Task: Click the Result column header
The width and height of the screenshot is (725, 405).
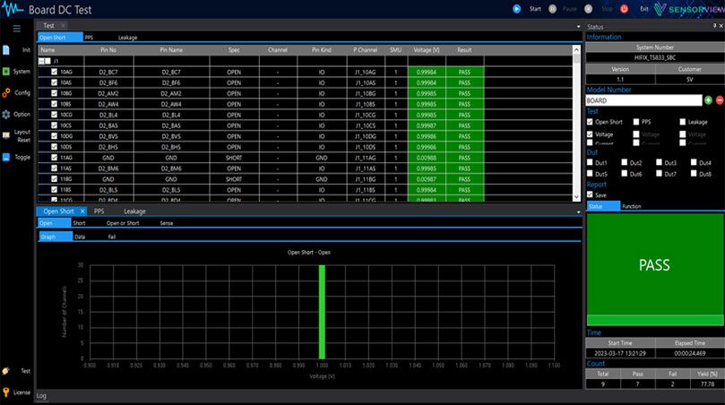Action: (465, 50)
